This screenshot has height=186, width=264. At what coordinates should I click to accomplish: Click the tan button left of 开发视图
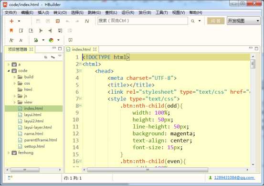[x=216, y=21]
